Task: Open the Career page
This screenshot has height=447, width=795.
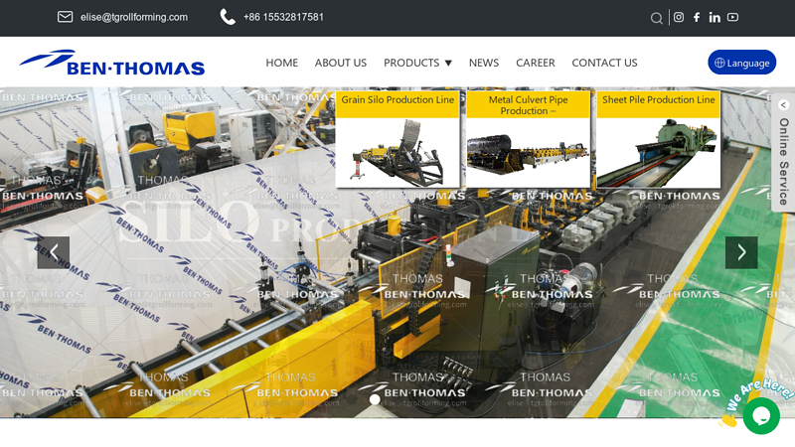Action: 536,63
